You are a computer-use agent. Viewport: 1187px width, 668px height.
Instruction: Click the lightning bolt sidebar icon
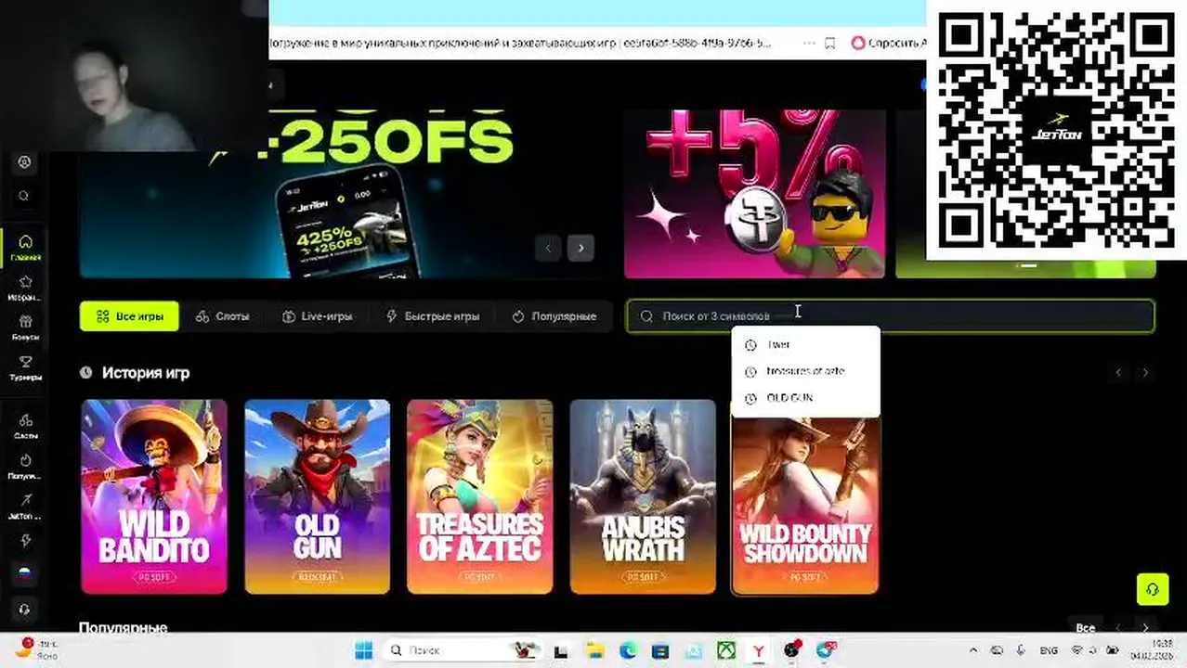click(x=25, y=540)
